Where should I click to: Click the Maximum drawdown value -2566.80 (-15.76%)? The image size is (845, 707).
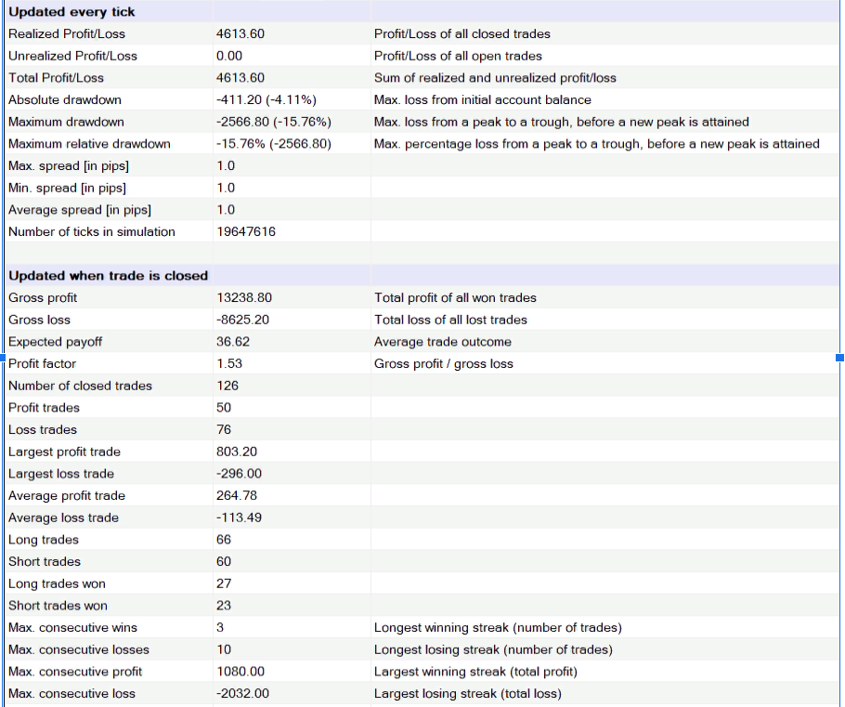[x=273, y=122]
